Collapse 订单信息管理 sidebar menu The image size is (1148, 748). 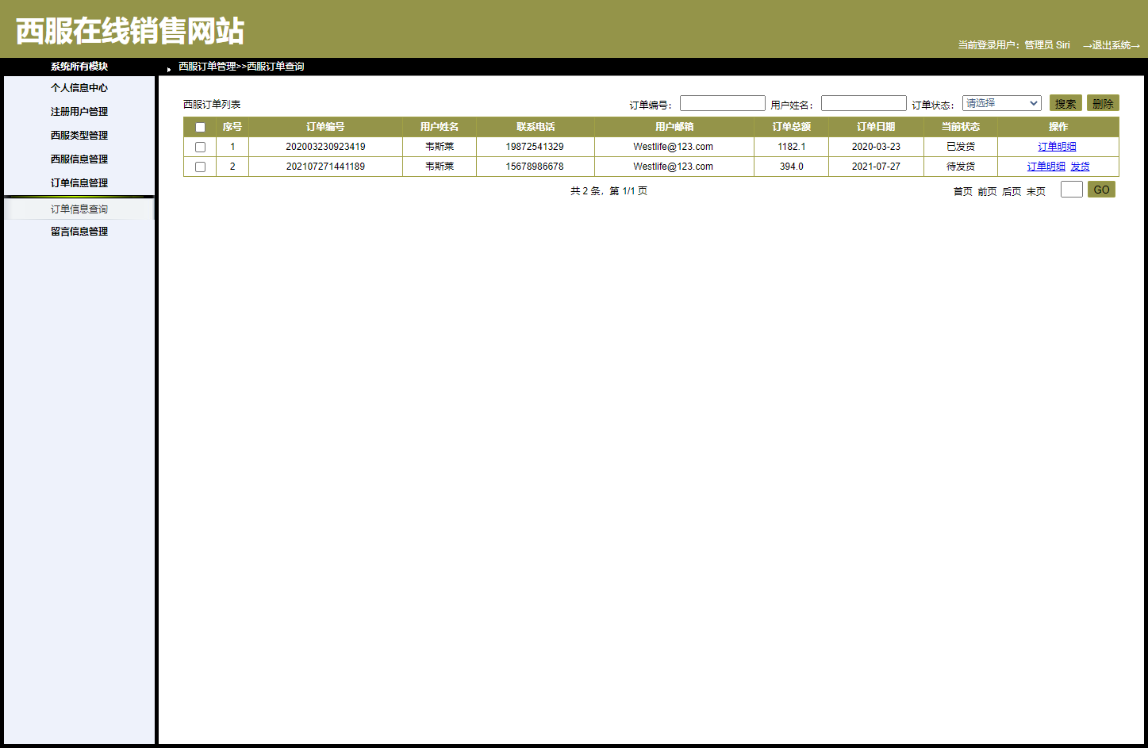point(79,183)
